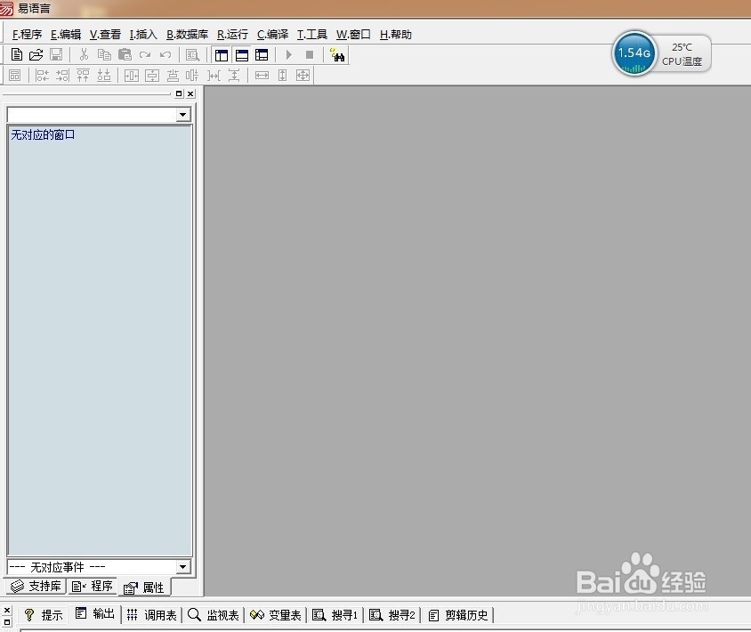Image resolution: width=751 pixels, height=632 pixels.
Task: Switch to the 支持库 tab
Action: (x=36, y=586)
